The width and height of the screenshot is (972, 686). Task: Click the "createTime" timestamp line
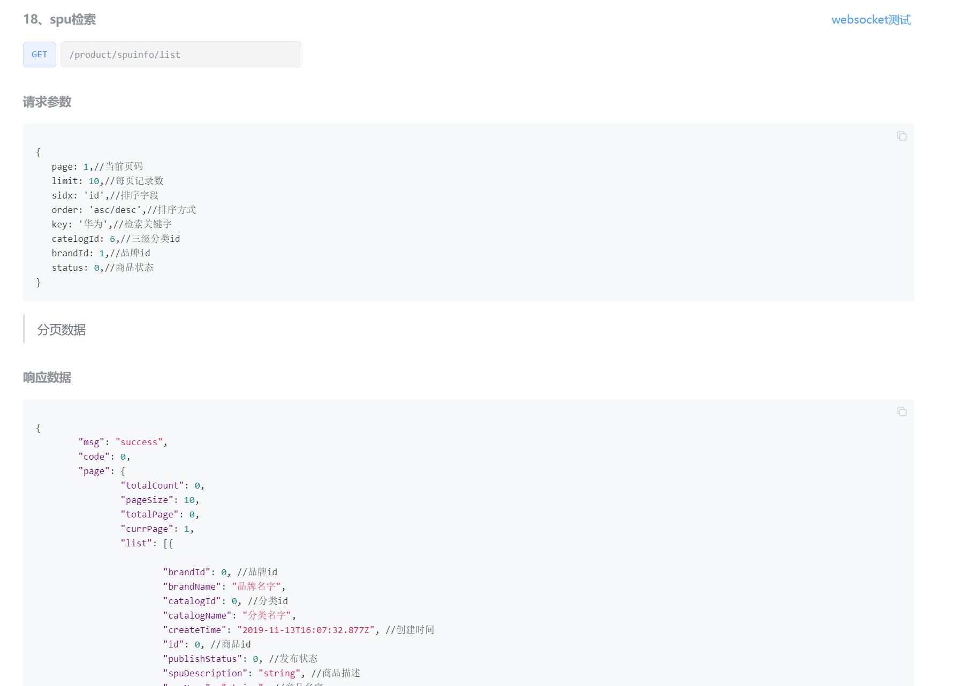point(299,630)
